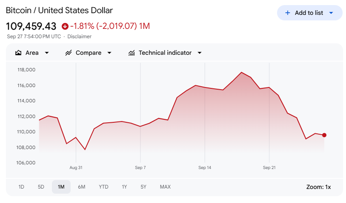This screenshot has height=203, width=346.
Task: Select the 1D time range tab
Action: tap(21, 187)
